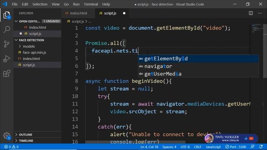
Task: Open the View menu
Action: point(55,4)
